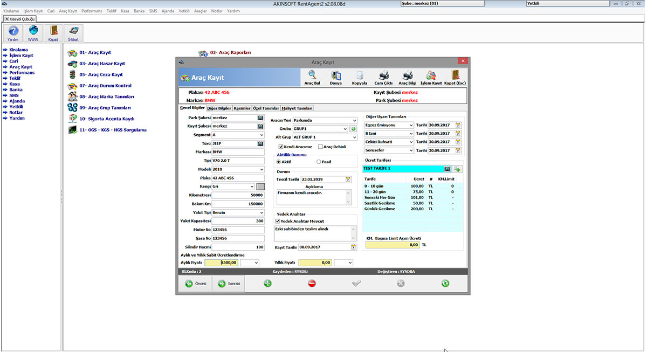
Task: Expand the Aracın Yeri dropdown
Action: [354, 121]
